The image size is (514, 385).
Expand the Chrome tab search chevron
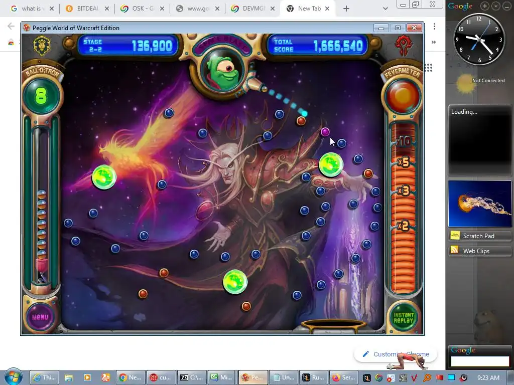[x=385, y=9]
